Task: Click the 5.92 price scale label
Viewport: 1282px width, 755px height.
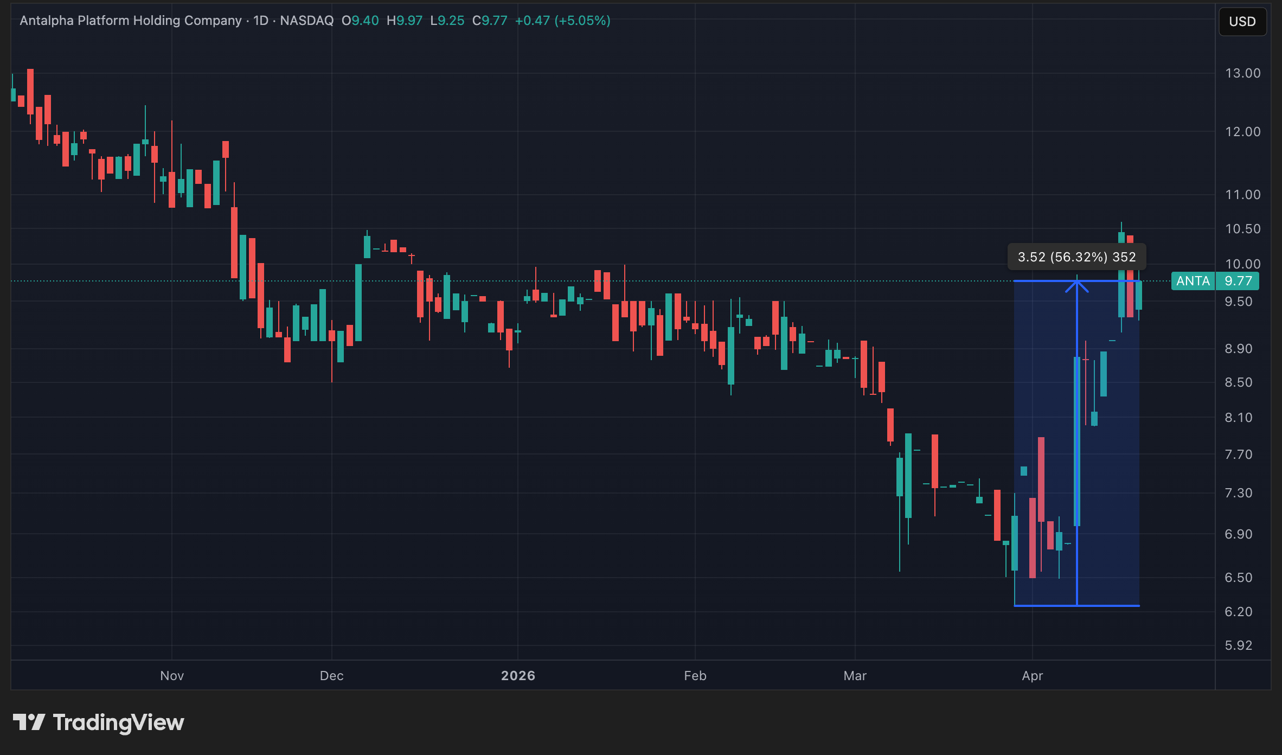Action: (x=1238, y=645)
